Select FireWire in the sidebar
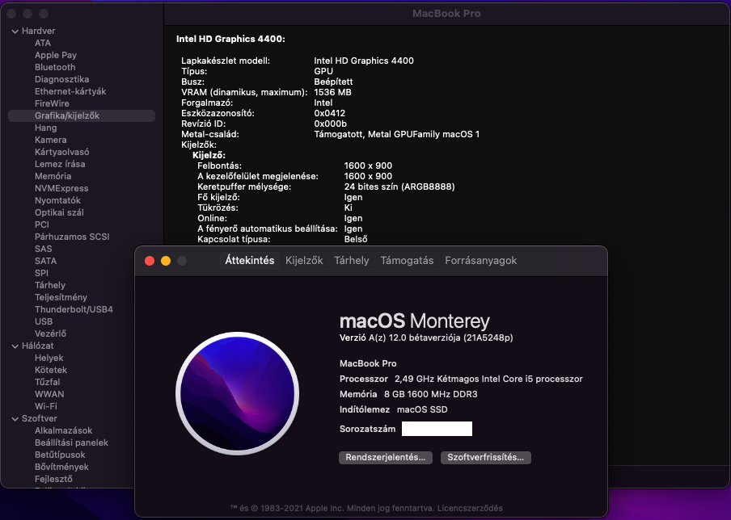This screenshot has height=520, width=731. pos(52,103)
